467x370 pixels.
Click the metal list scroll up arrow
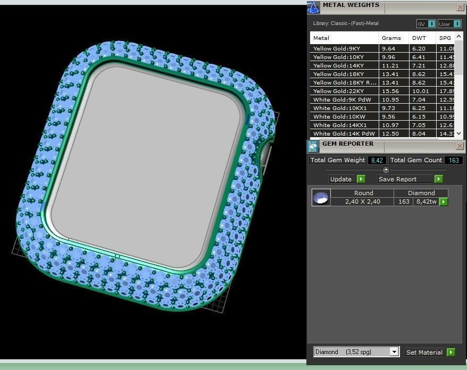pos(459,36)
